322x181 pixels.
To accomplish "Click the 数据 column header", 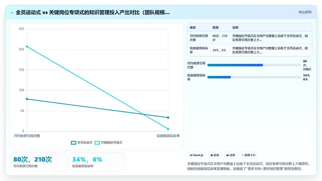I will [x=215, y=28].
